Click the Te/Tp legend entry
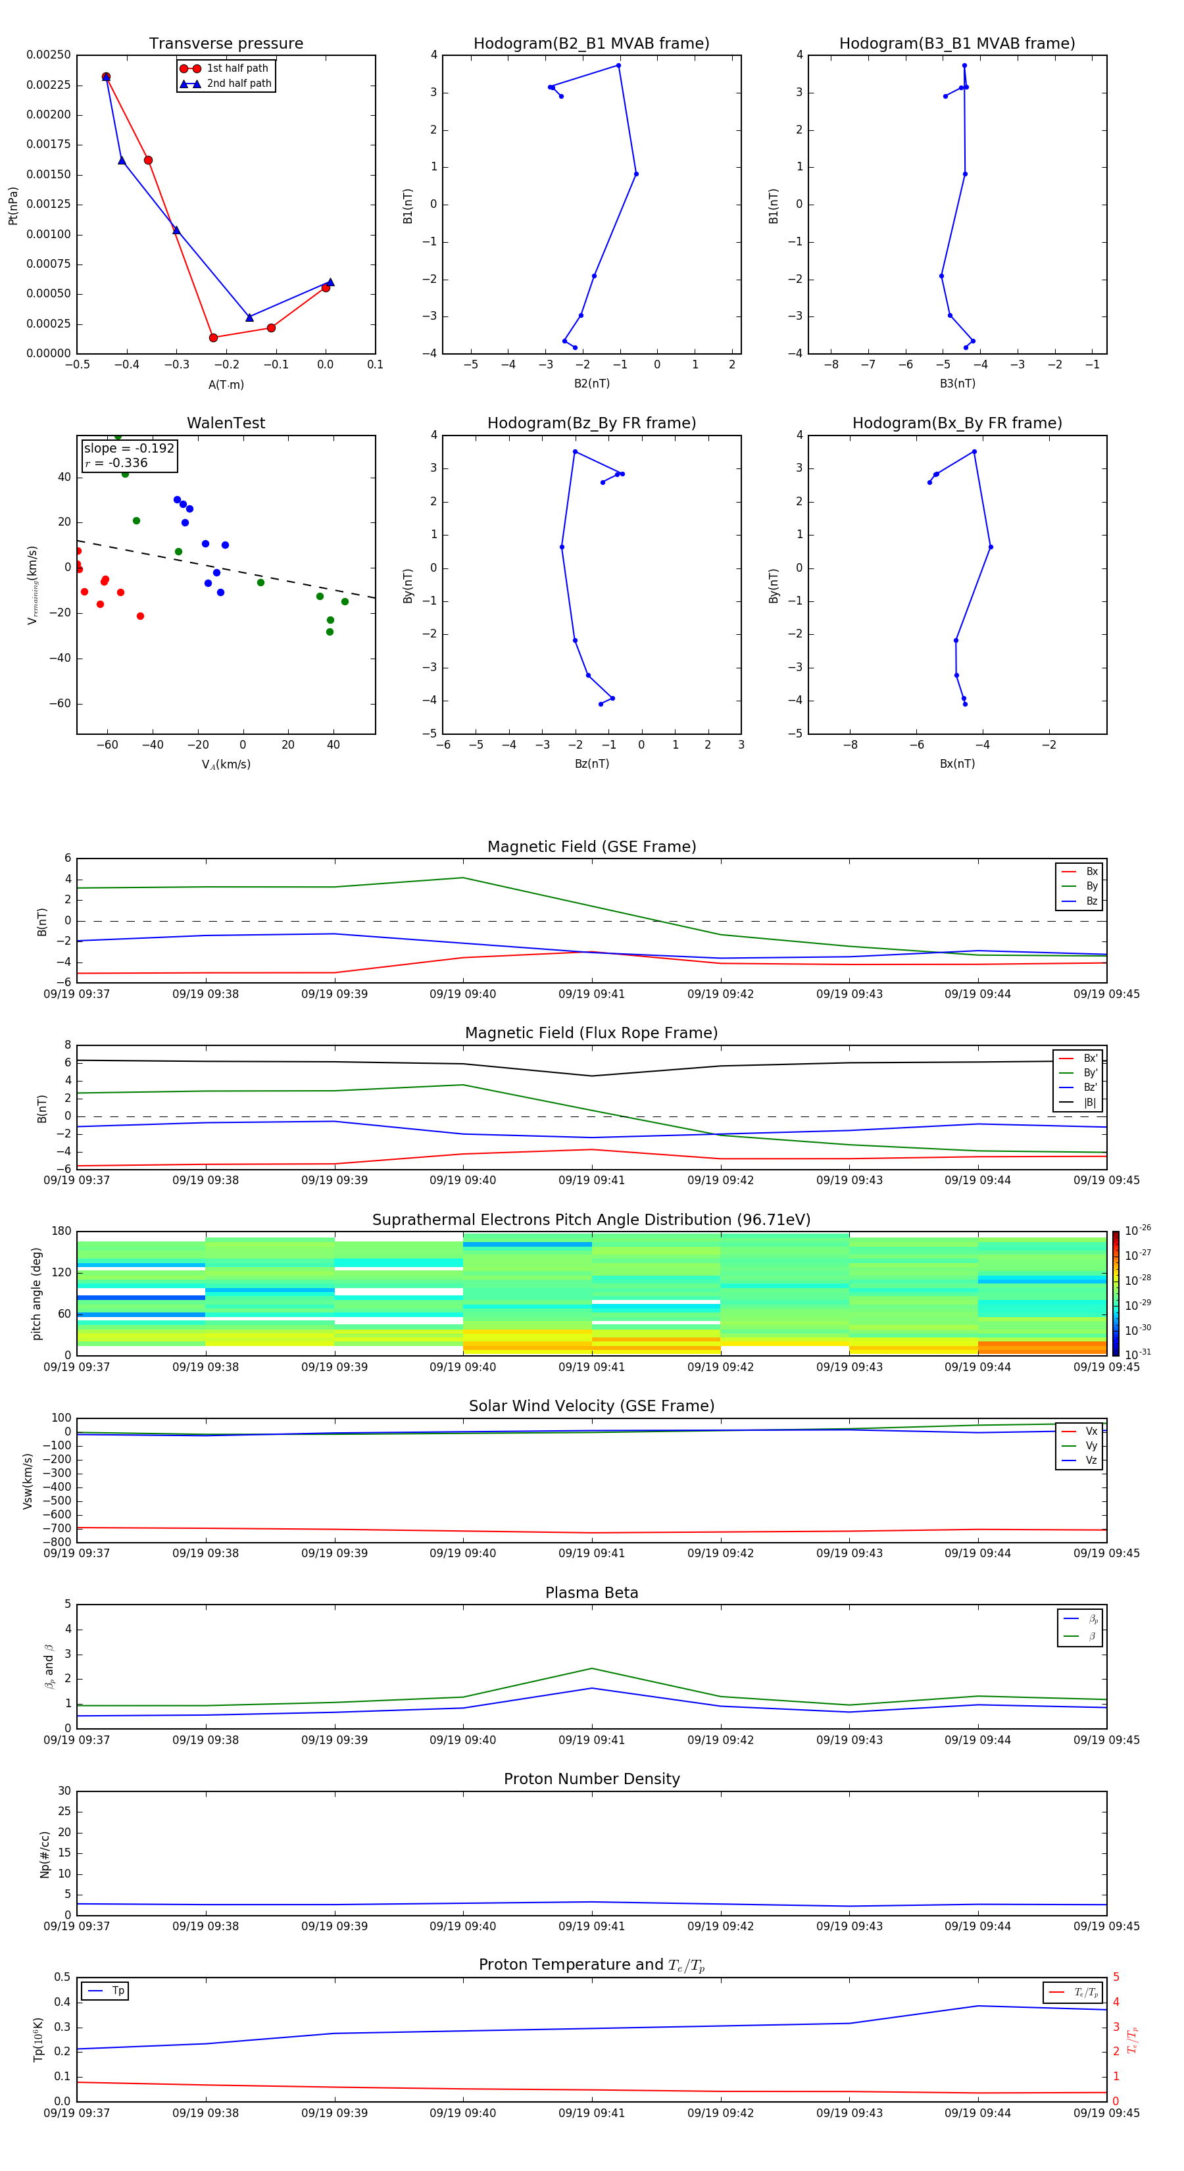Viewport: 1184px width, 2171px height. click(1073, 1992)
